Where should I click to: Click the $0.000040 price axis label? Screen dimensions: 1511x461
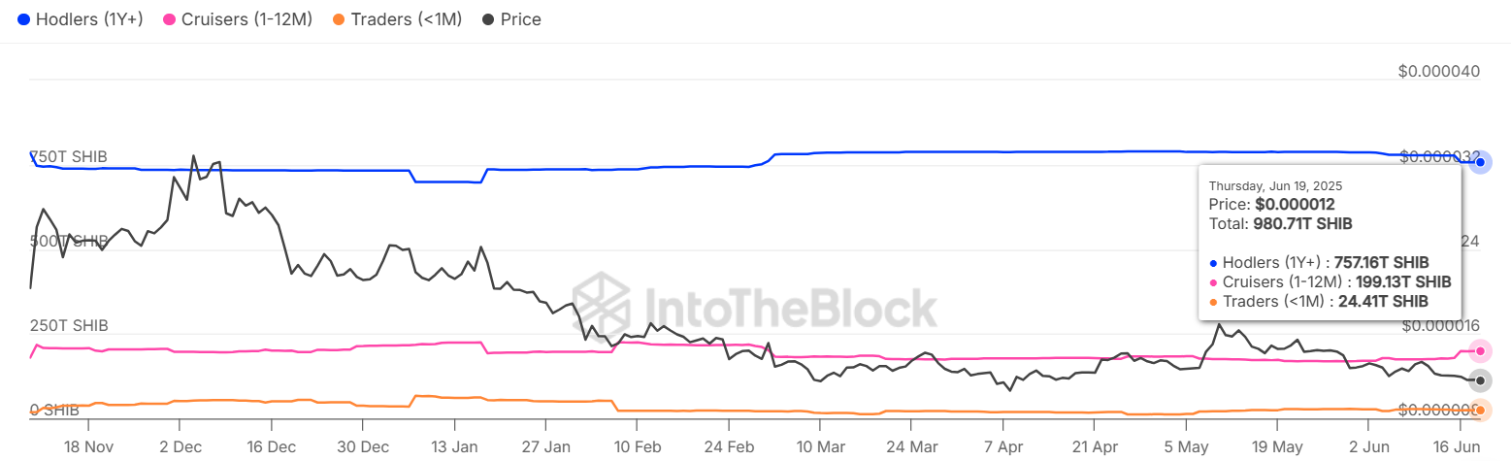[1438, 71]
